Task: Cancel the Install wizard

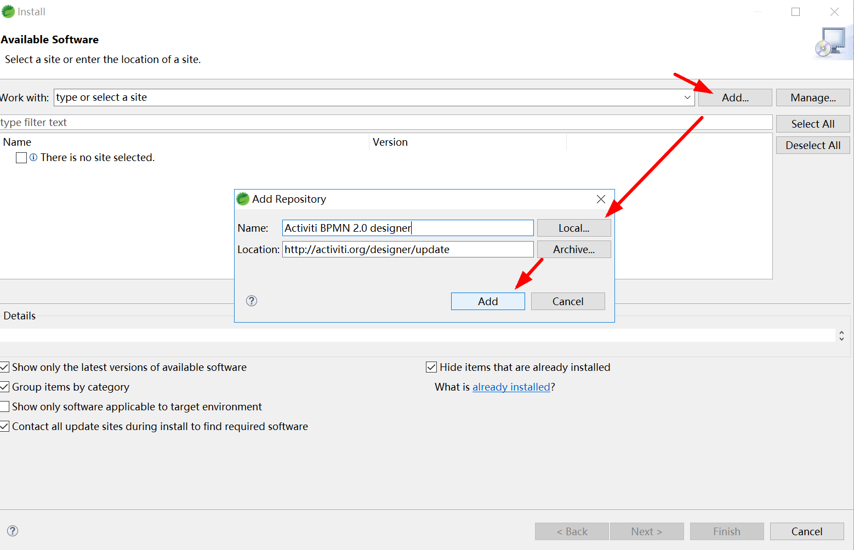Action: (x=807, y=531)
